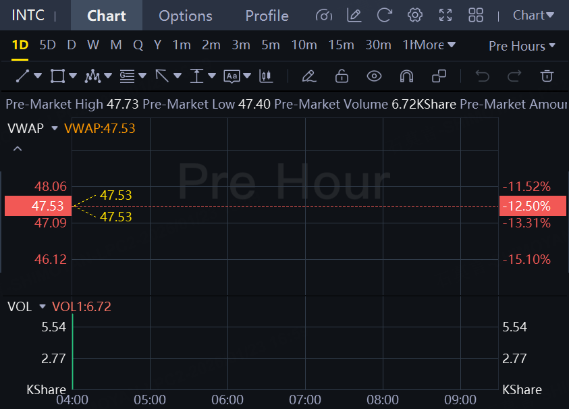Open the Chart dropdown in top-right
Screen dimensions: 569x409
point(533,16)
